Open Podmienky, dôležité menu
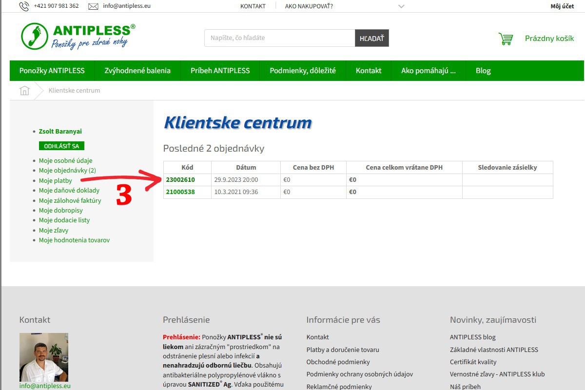The height and width of the screenshot is (390, 585). point(303,71)
